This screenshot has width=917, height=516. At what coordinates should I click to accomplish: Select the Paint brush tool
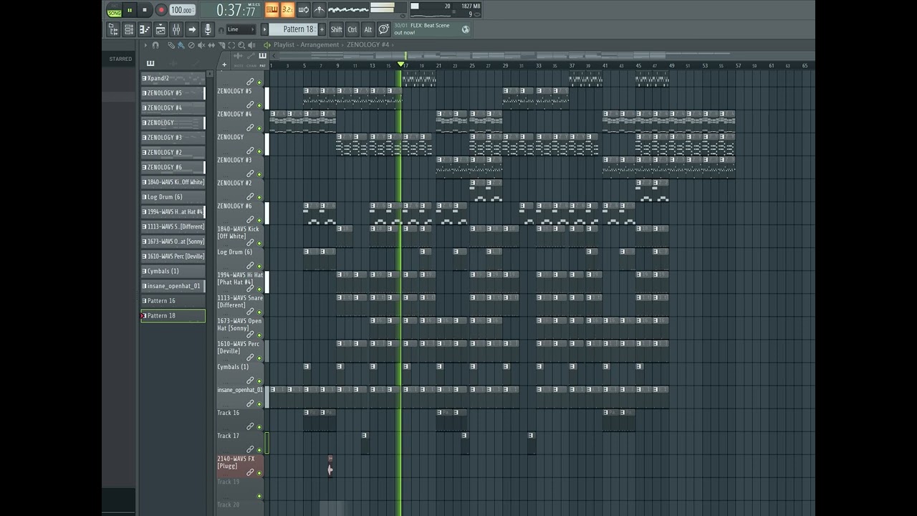(181, 45)
